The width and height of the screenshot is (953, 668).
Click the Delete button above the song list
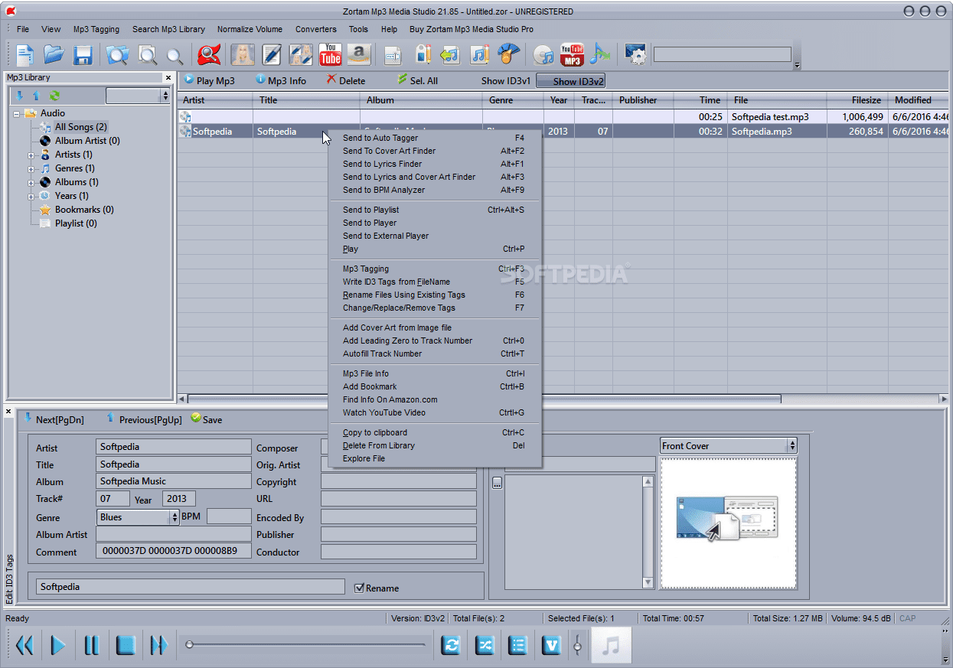tap(346, 80)
